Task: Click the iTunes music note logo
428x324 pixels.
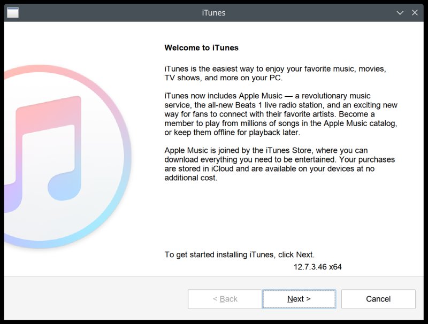Action: click(67, 156)
